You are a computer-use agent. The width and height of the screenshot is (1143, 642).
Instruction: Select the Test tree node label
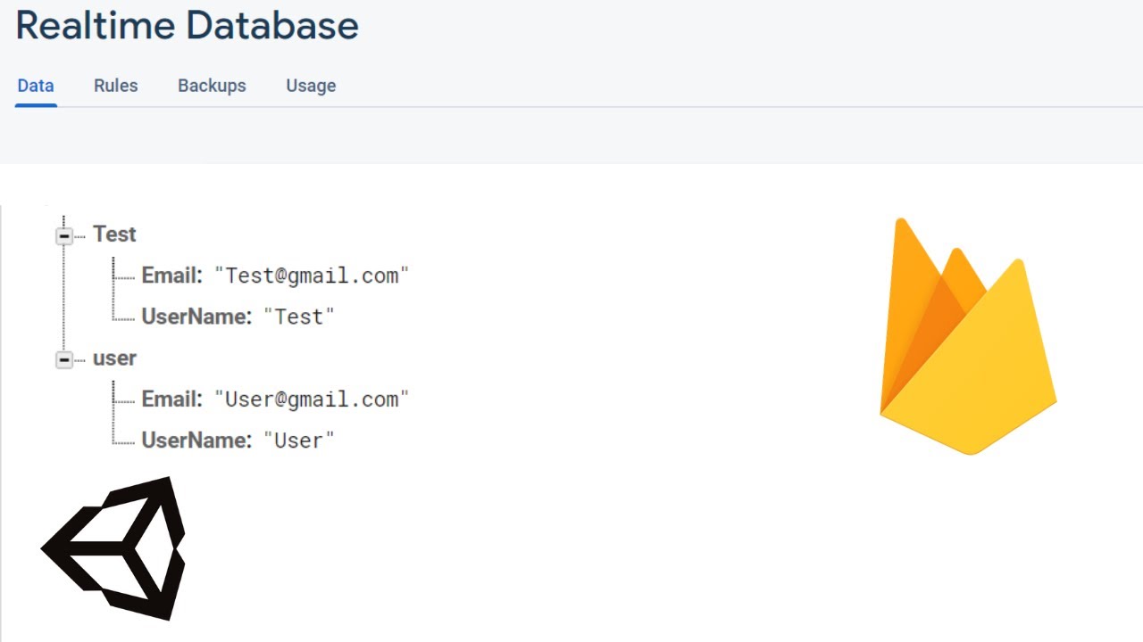pos(114,234)
